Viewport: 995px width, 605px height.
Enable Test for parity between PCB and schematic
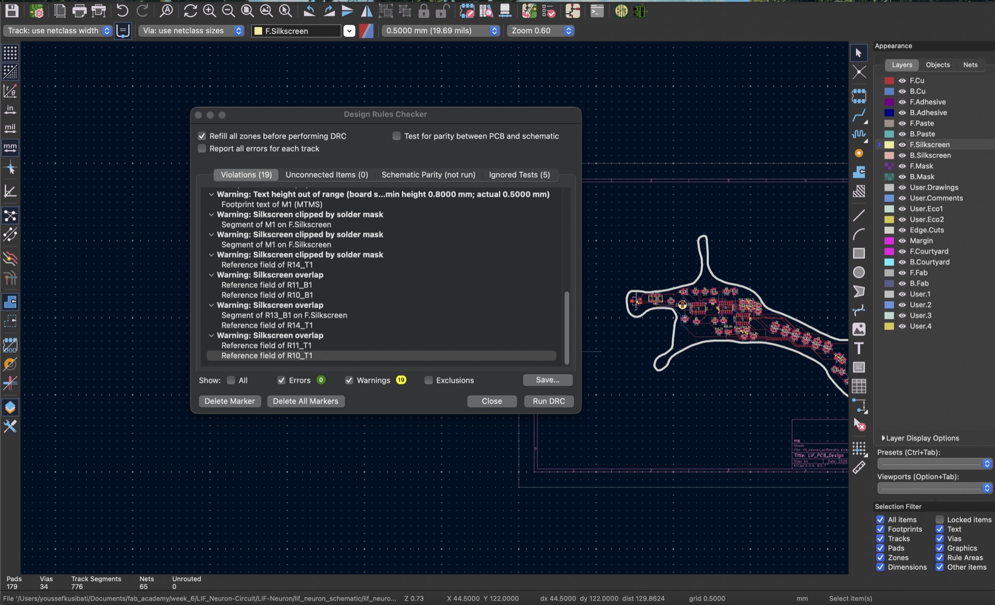(x=396, y=136)
